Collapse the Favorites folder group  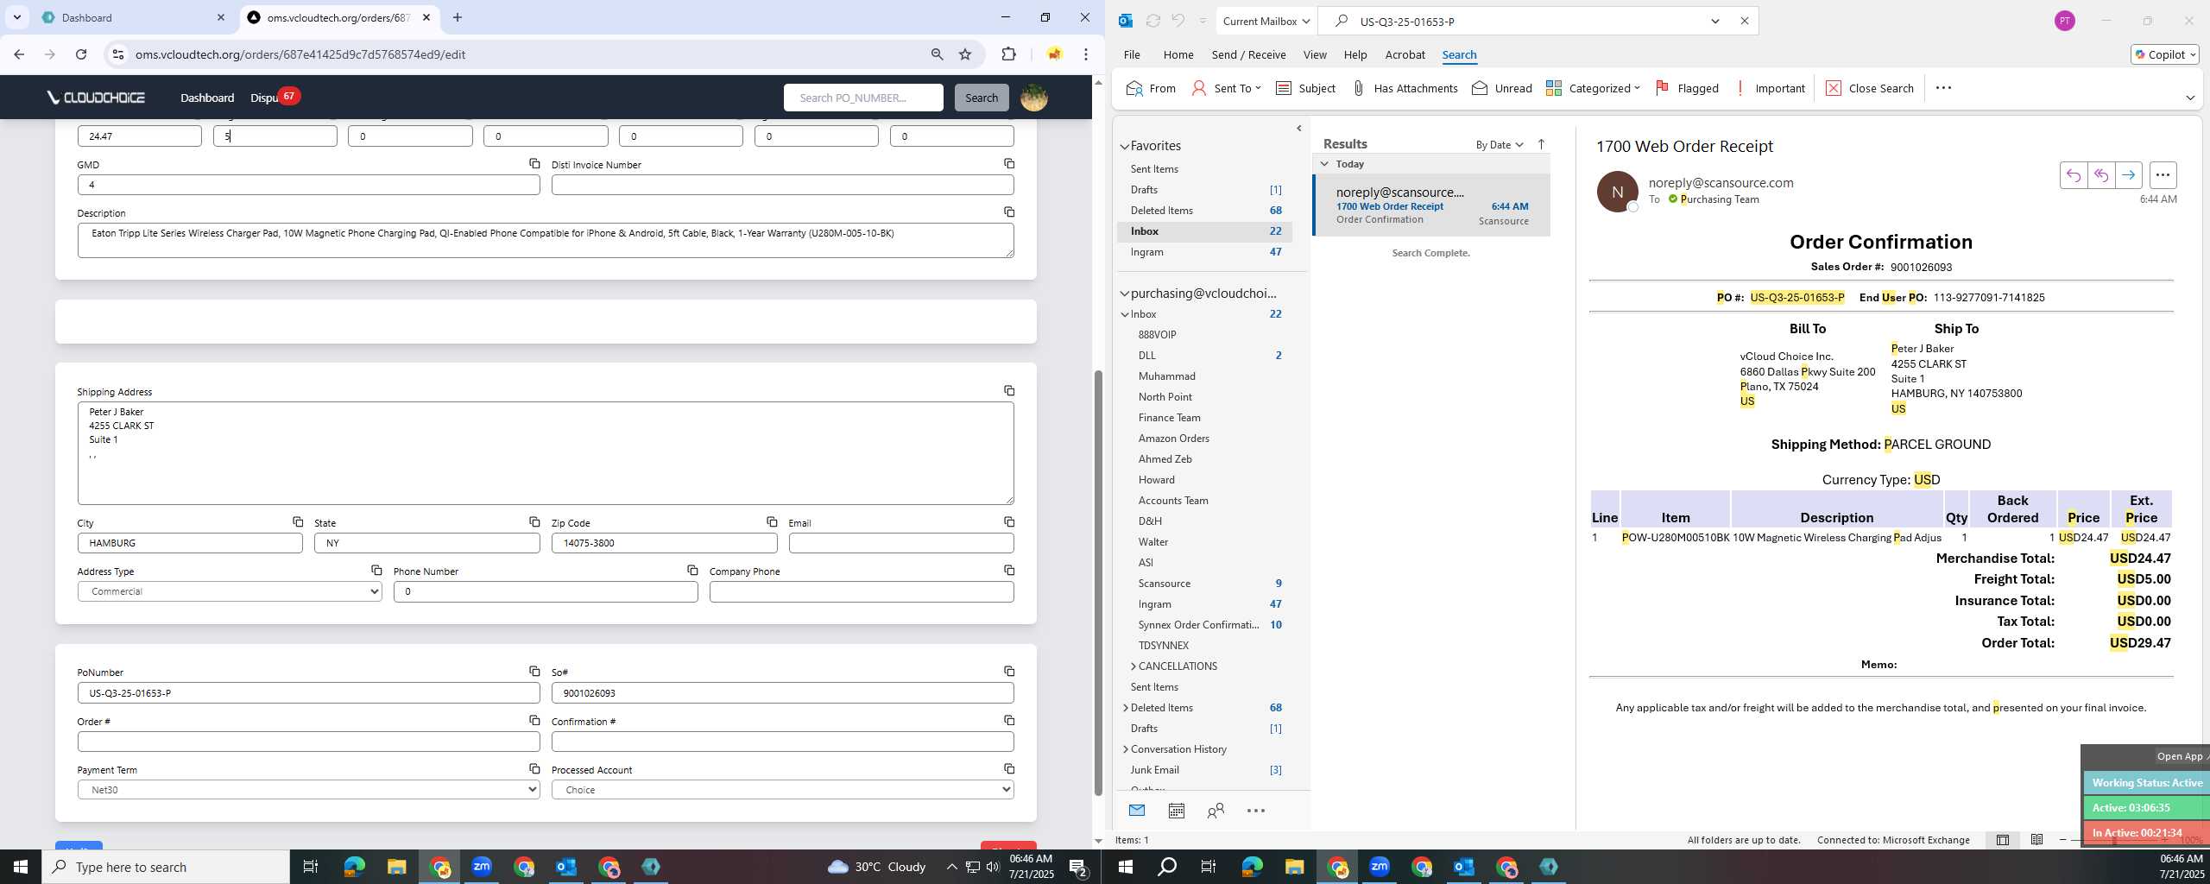(x=1125, y=146)
